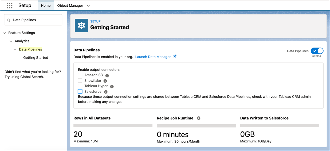Collapse the Analytics tree chevron
The height and width of the screenshot is (151, 330).
click(11, 41)
